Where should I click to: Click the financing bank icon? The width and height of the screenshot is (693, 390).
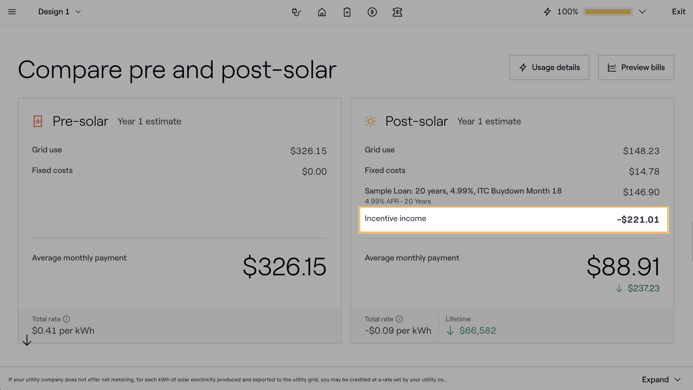[397, 12]
